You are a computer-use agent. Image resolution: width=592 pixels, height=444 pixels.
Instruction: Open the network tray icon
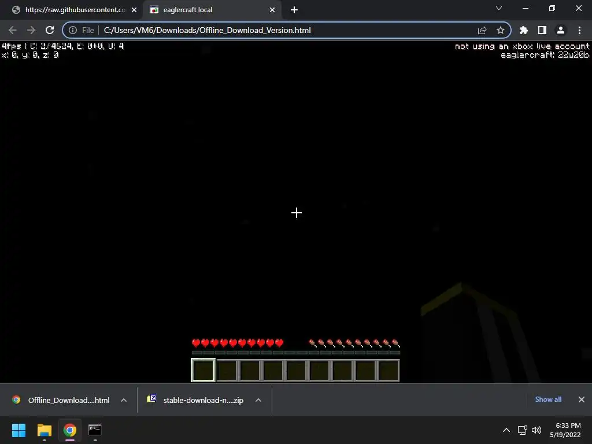[x=523, y=430]
